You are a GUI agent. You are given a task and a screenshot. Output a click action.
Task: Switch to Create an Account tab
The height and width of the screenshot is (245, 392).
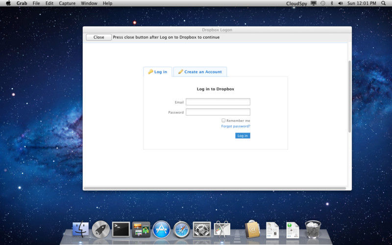(200, 72)
